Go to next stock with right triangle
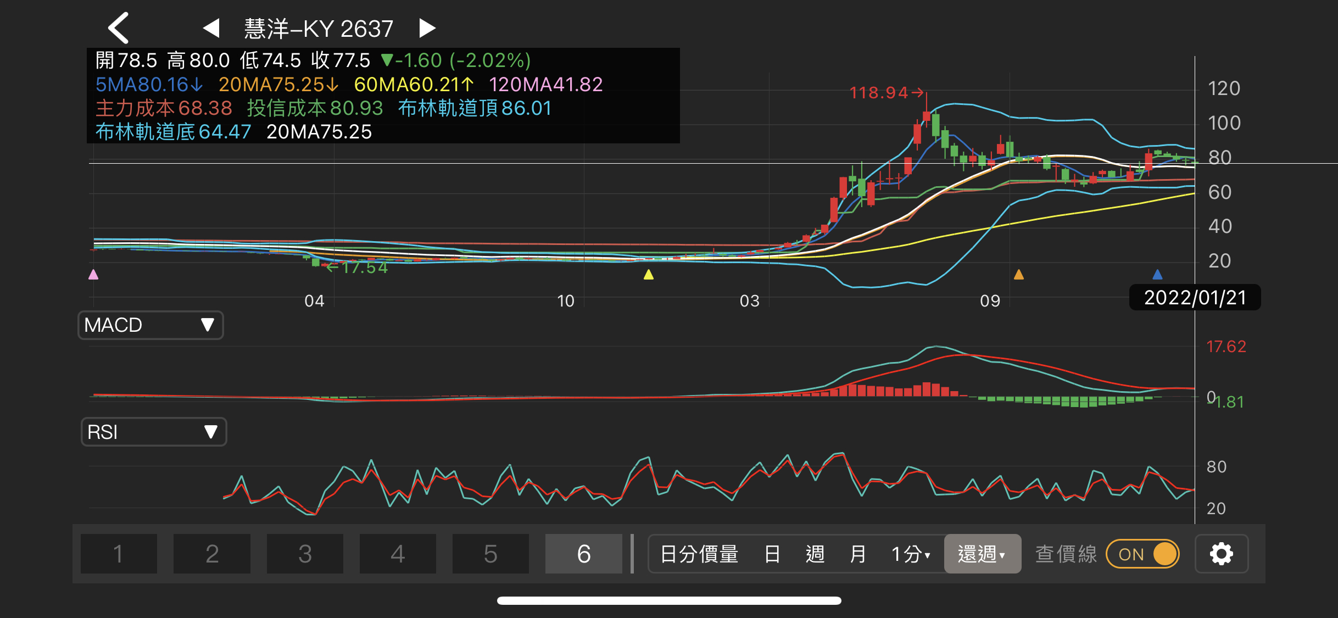The image size is (1338, 618). 427,28
